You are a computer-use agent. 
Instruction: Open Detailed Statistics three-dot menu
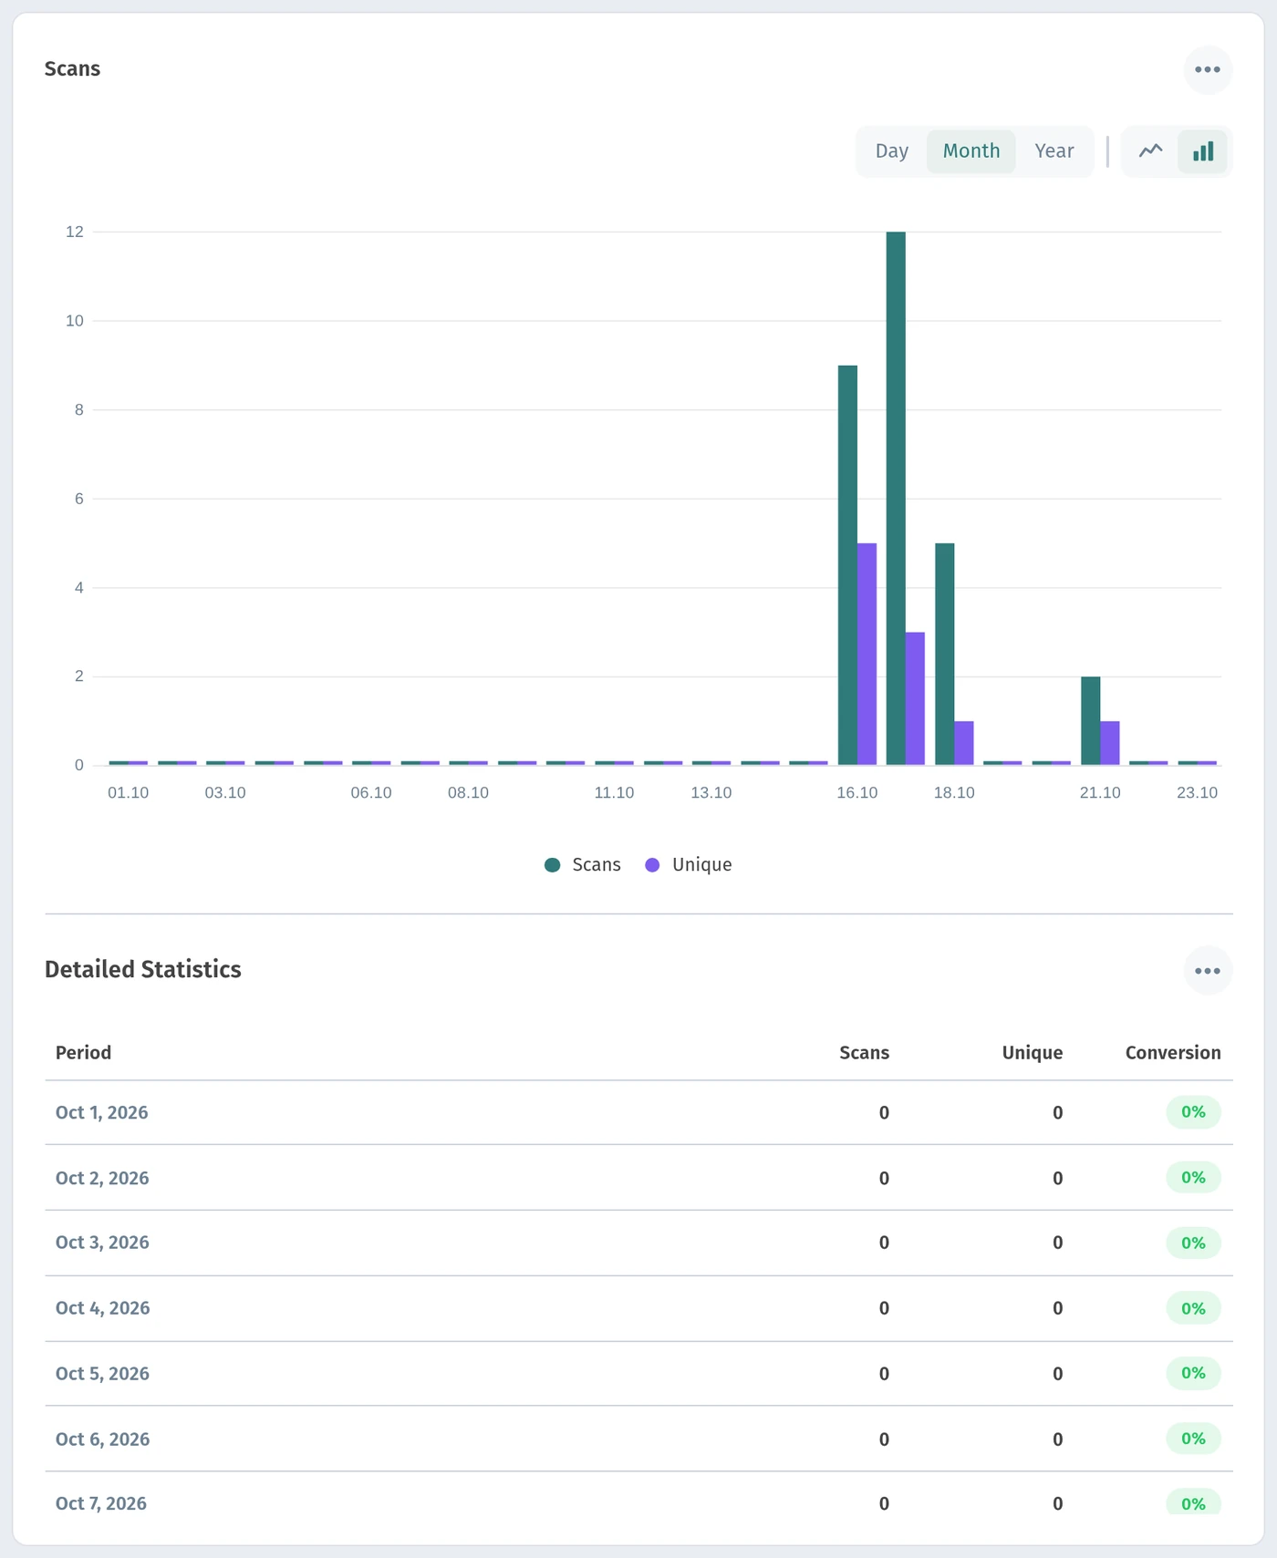pos(1208,971)
